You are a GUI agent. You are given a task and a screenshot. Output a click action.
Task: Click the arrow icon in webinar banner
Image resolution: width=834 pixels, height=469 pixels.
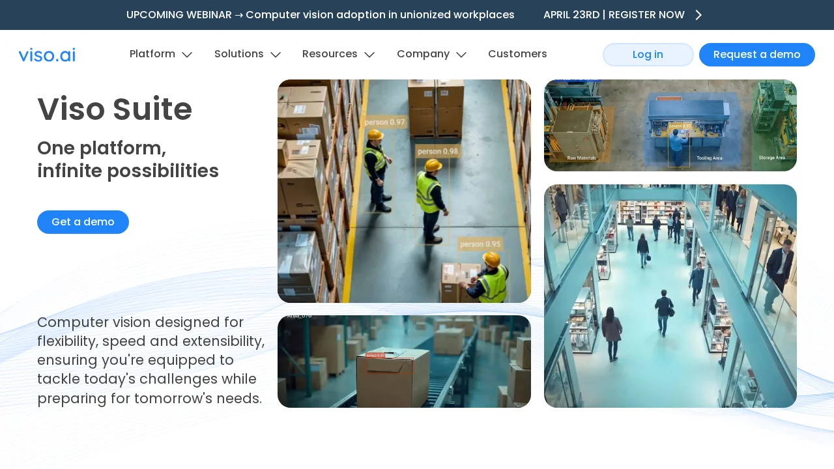pos(698,15)
